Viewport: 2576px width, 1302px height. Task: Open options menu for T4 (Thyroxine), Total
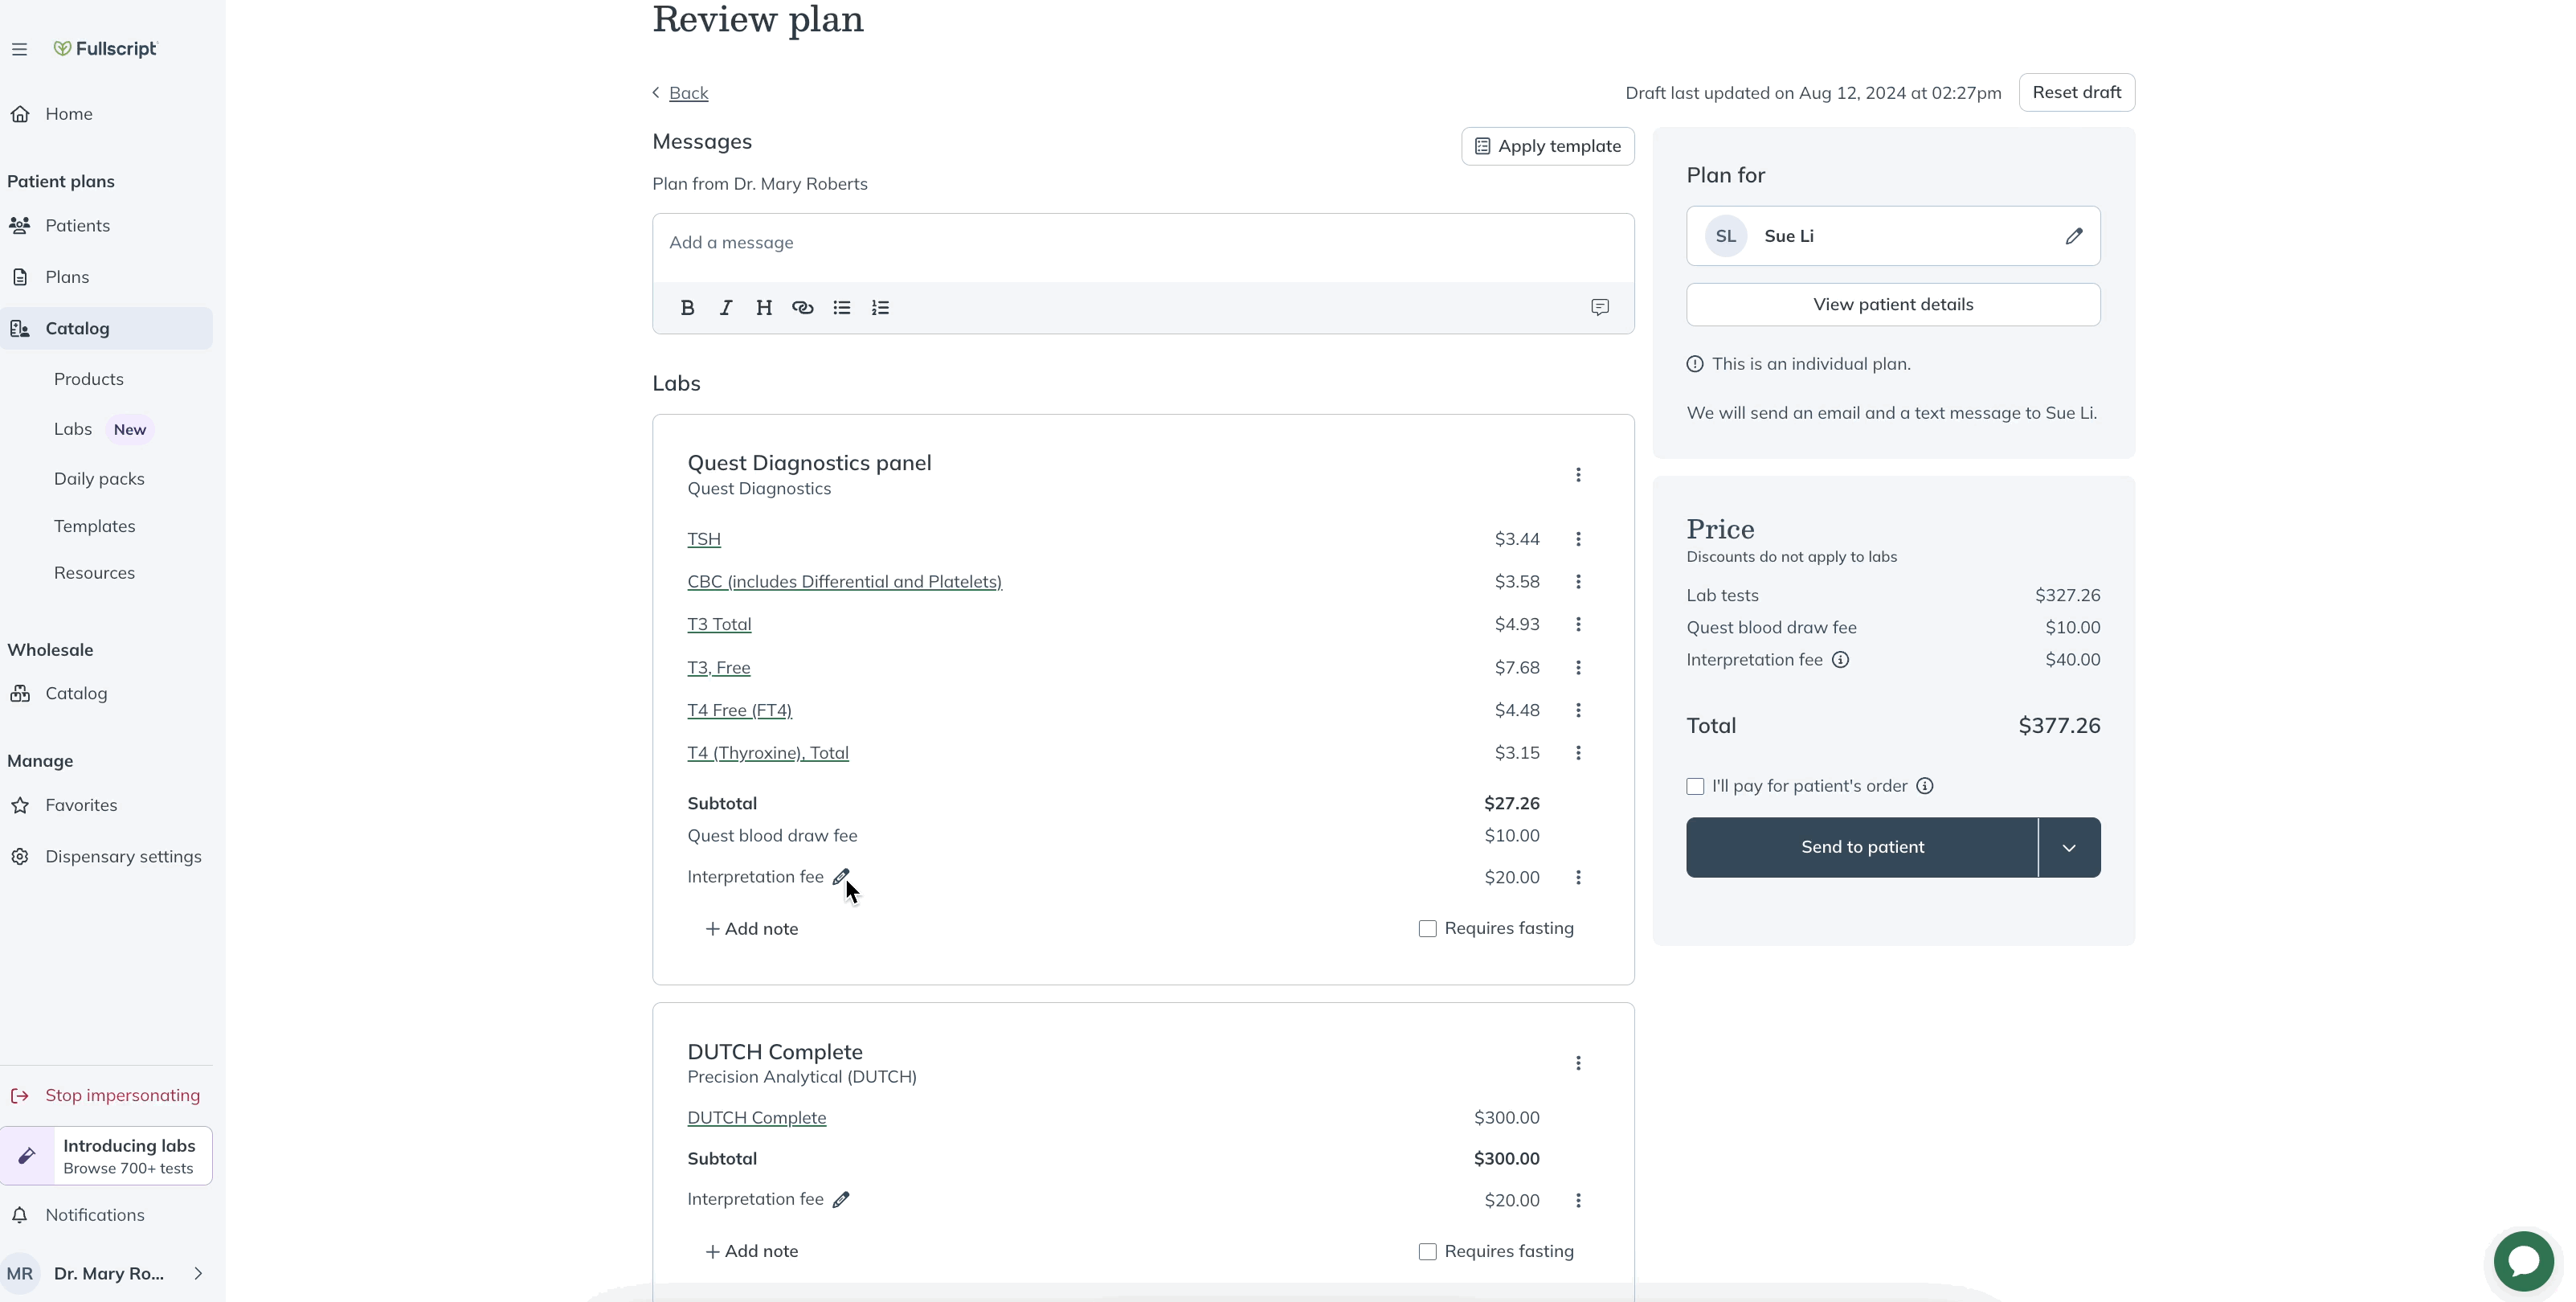1578,753
